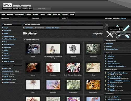Open the Packs menu item
Image resolution: width=131 pixels, height=101 pixels.
3,14
